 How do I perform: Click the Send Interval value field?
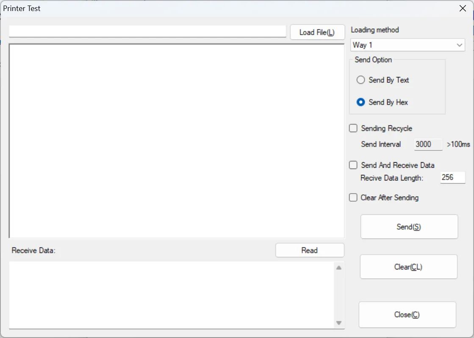428,144
